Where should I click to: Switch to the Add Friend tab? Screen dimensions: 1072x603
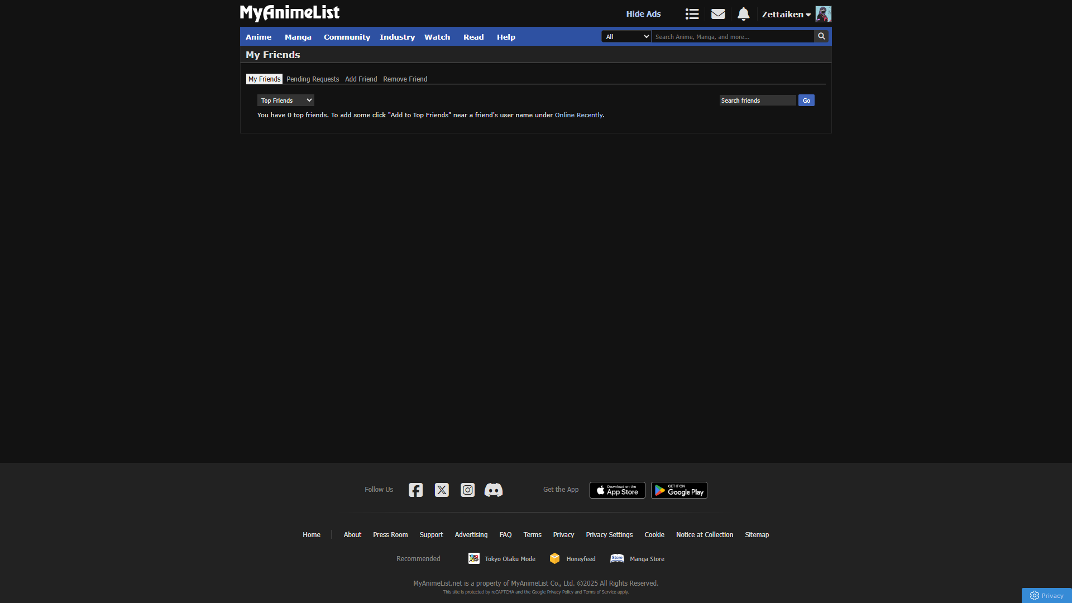click(x=361, y=79)
